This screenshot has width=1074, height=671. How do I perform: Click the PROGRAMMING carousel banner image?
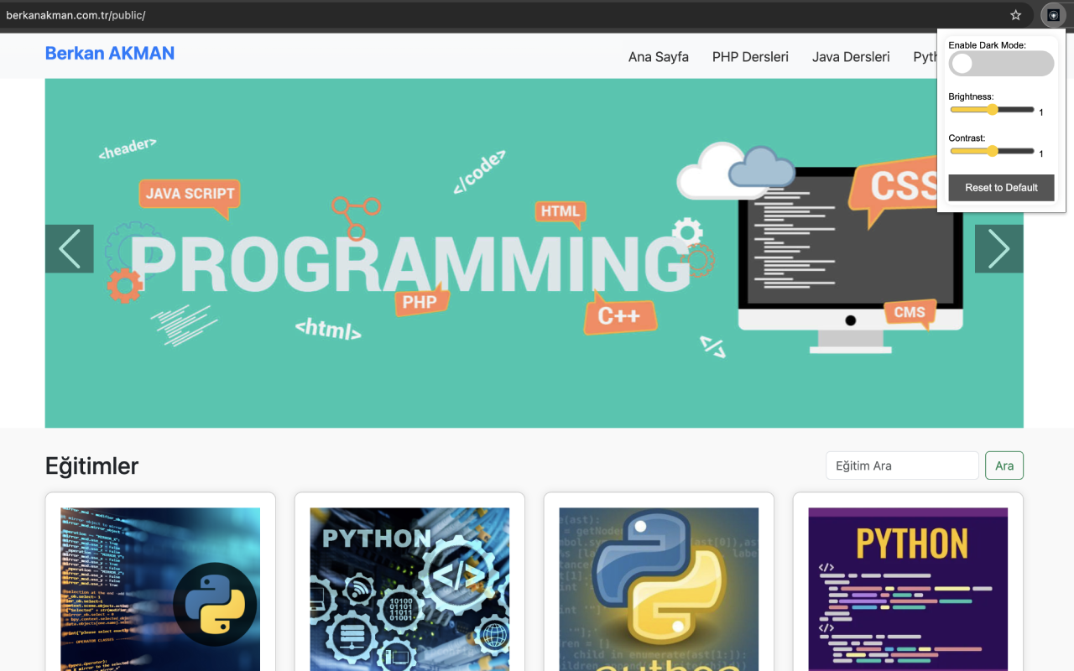click(534, 253)
